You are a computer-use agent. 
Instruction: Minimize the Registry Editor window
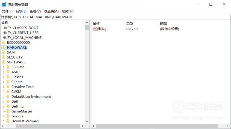point(198,4)
